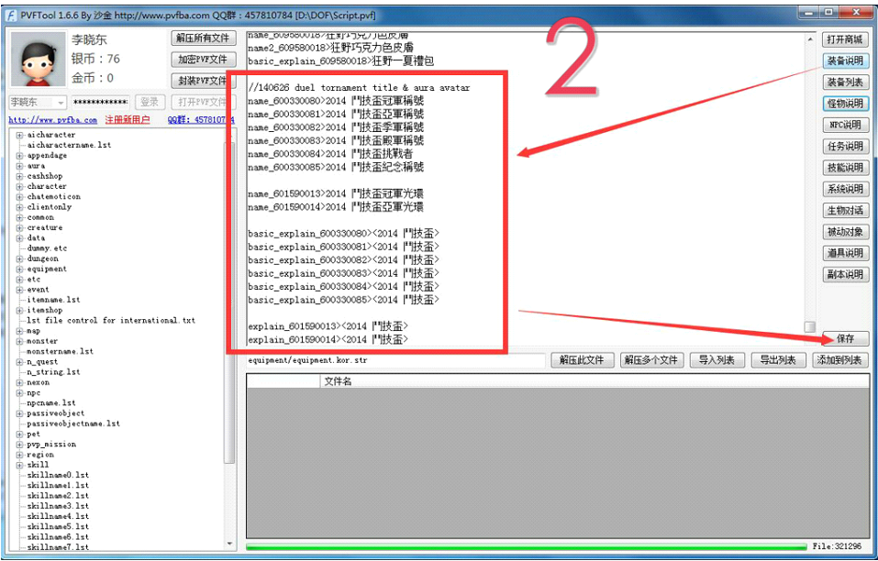Expand the monster folder node

click(x=19, y=341)
